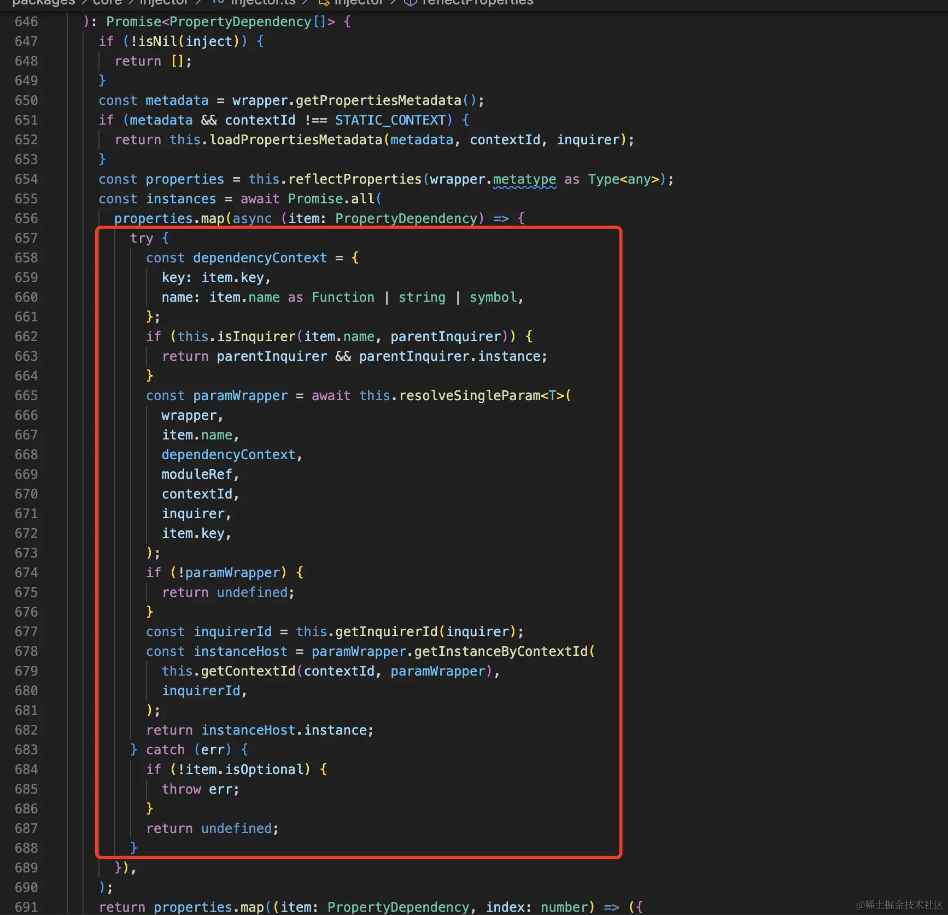Click 'resolveSingleParam' method call

(x=470, y=396)
